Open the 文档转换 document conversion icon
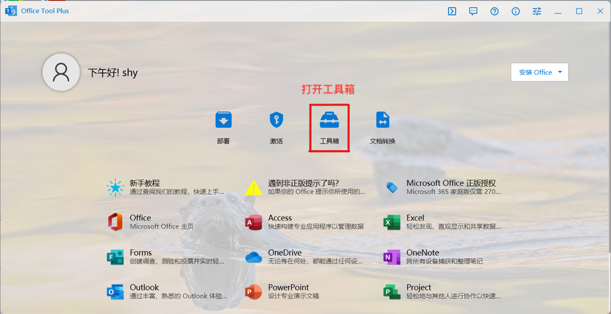The width and height of the screenshot is (611, 314). coord(382,127)
